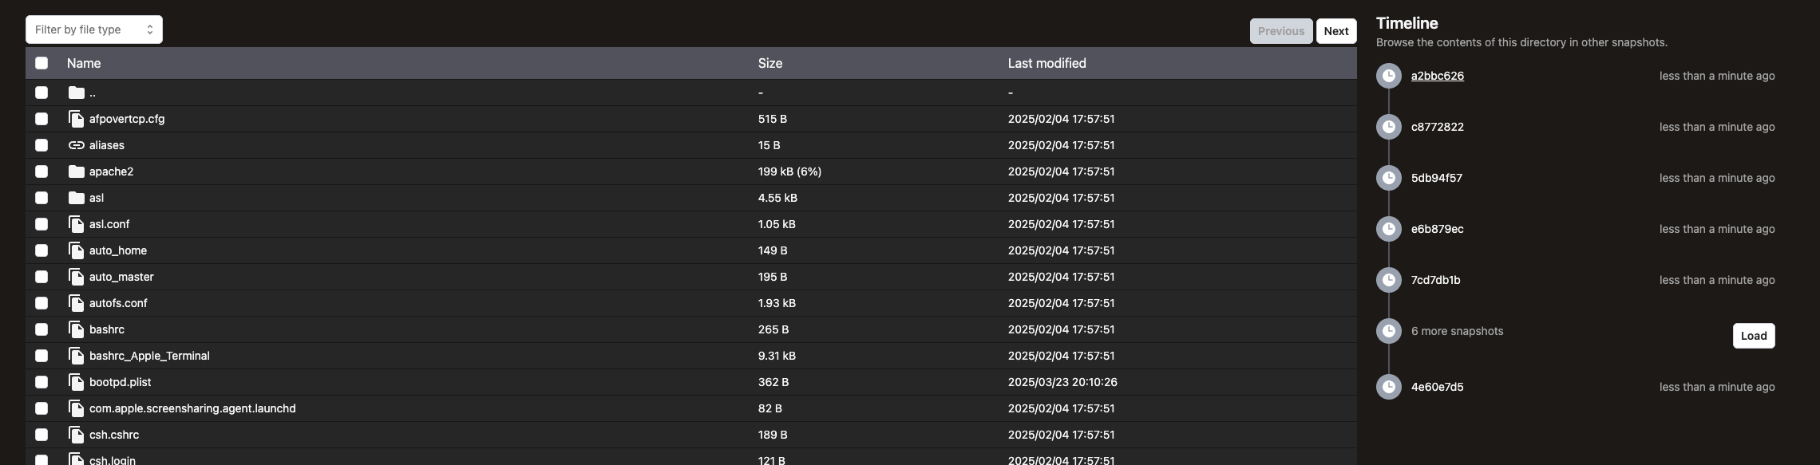Select snapshot 7cd7db1b in timeline
1820x465 pixels.
coord(1435,280)
